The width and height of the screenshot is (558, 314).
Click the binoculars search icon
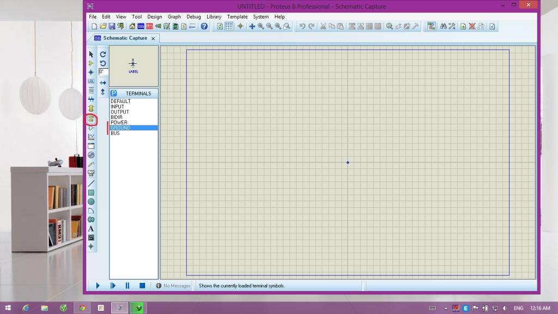click(443, 26)
